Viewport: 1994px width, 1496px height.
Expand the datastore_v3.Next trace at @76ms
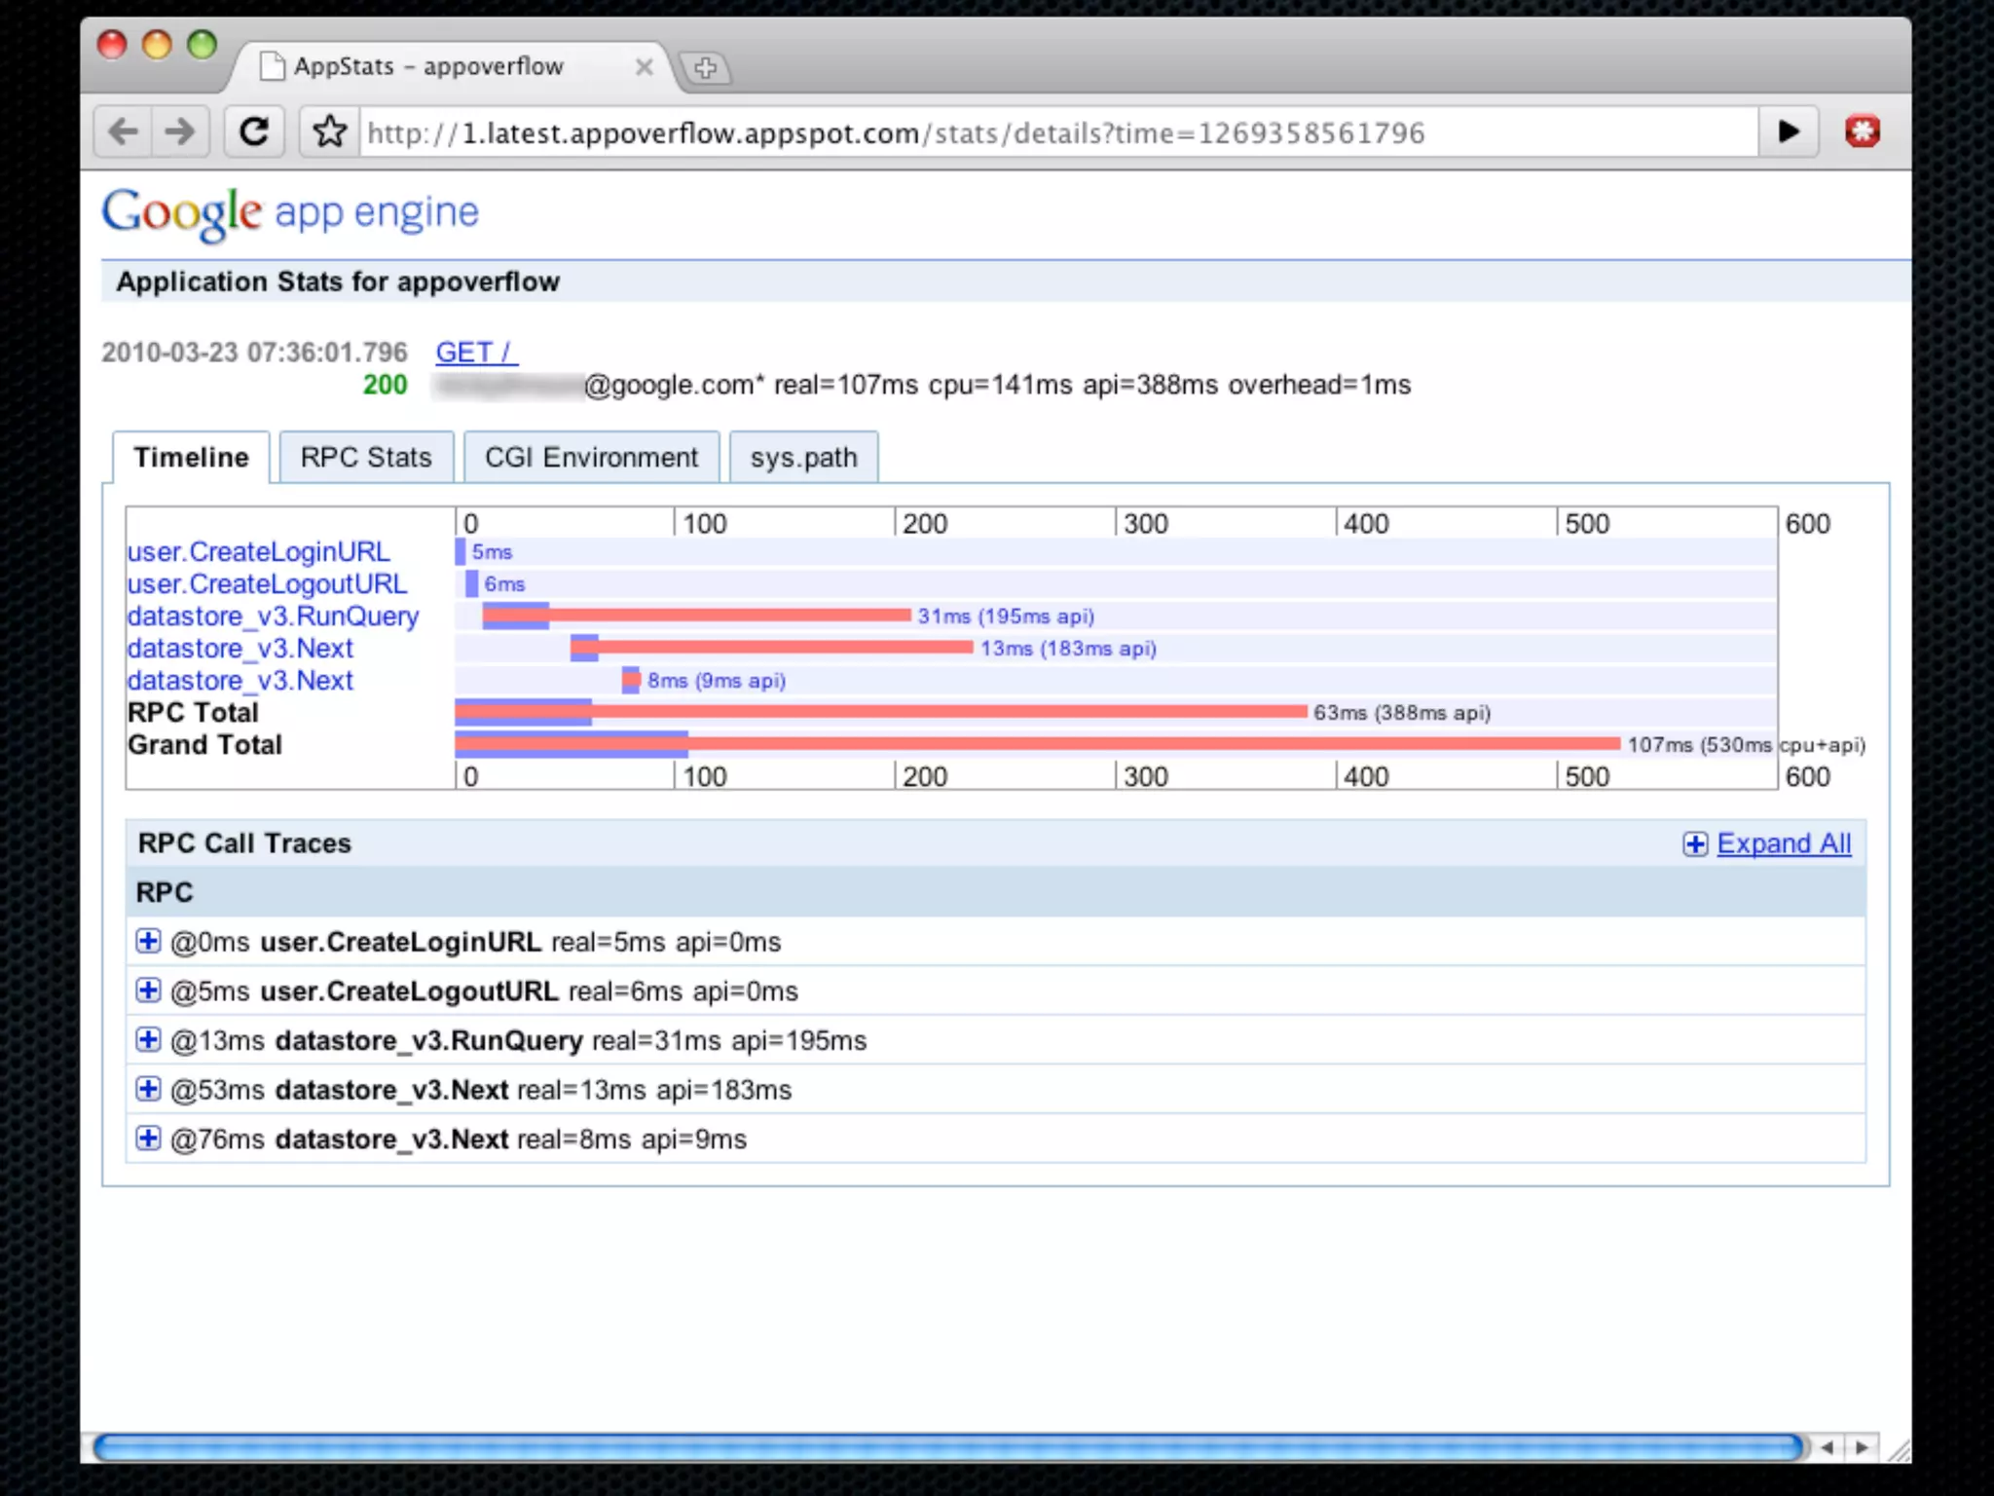point(148,1138)
